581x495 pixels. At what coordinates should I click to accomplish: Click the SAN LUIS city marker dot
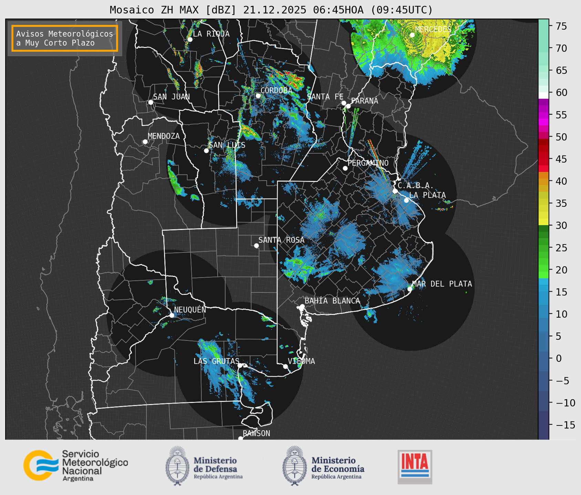(206, 151)
